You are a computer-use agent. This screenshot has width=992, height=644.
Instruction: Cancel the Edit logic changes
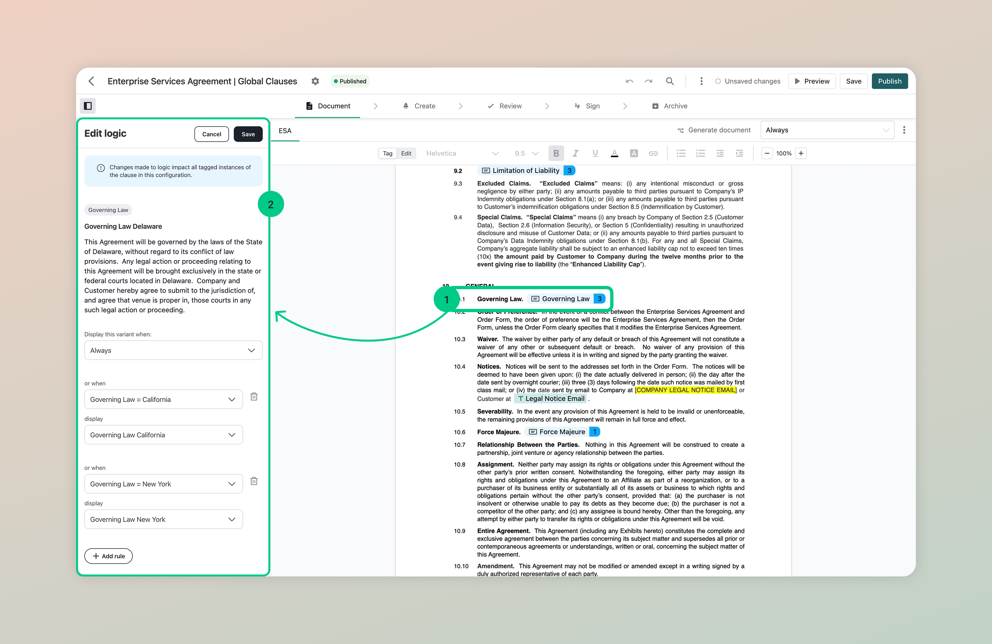[x=212, y=134]
